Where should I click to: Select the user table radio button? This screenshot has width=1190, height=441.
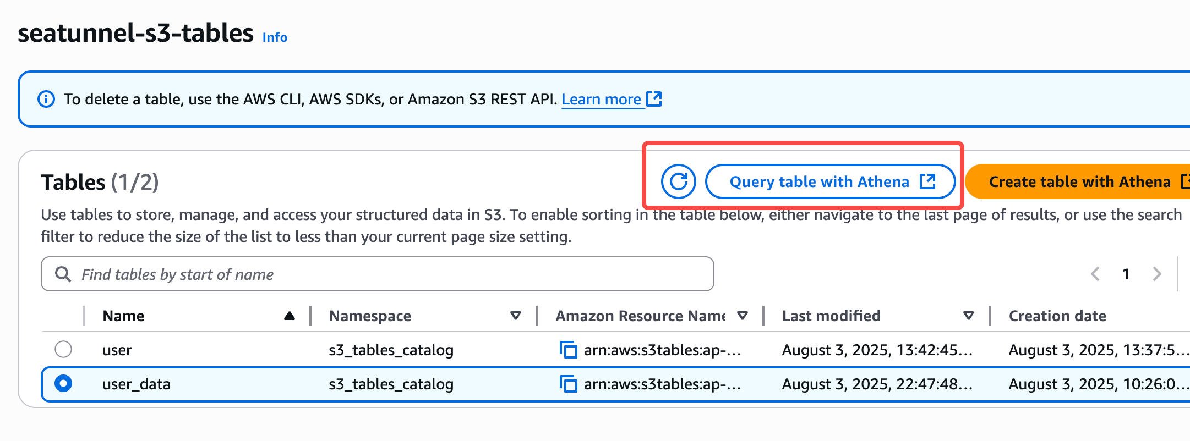coord(63,349)
